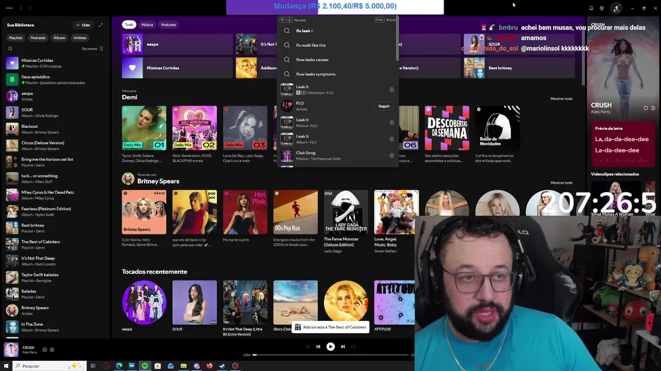Click the plus icon in Now Playing panel
Viewport: 661px width, 371px height.
pos(653,108)
